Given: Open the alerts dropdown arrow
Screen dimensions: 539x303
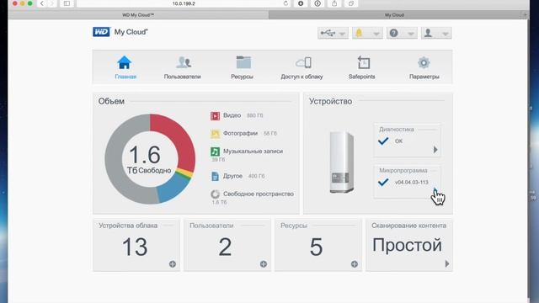Looking at the screenshot, I should pos(376,34).
